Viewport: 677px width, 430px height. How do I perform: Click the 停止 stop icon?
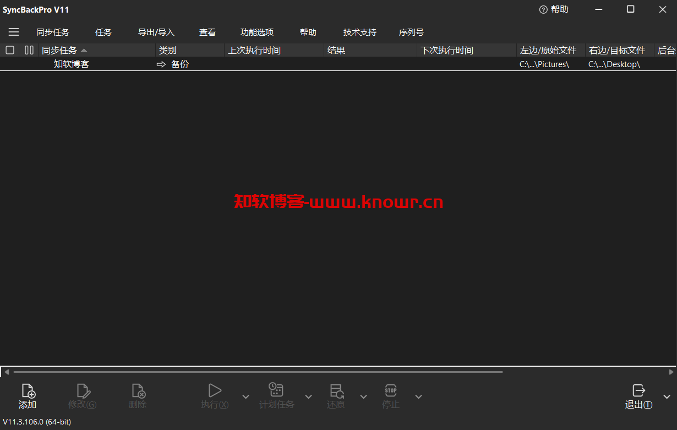391,390
